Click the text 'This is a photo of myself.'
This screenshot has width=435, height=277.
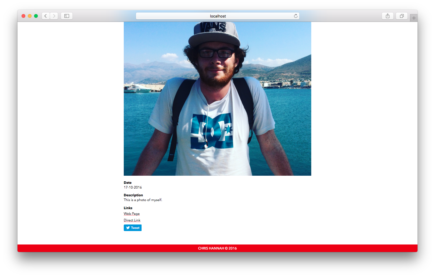tap(143, 200)
